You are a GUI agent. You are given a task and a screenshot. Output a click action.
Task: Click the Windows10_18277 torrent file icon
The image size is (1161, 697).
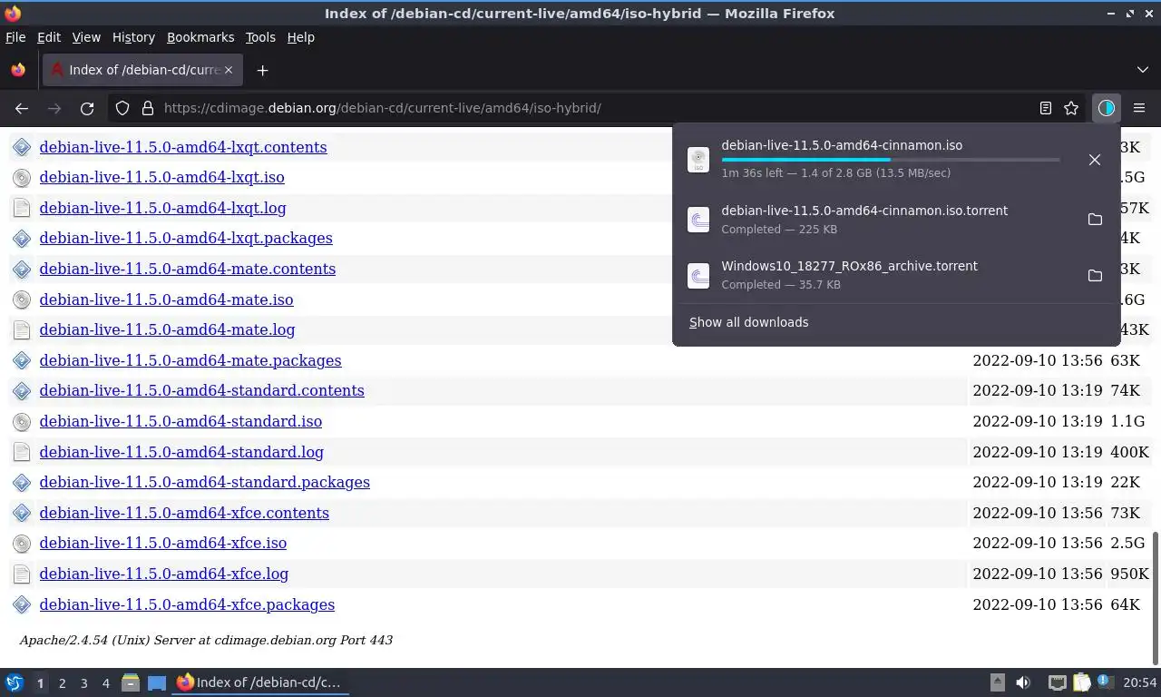[x=698, y=275]
